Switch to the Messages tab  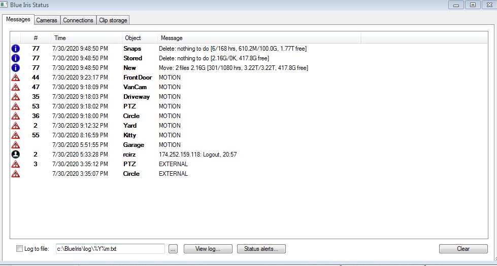(18, 19)
